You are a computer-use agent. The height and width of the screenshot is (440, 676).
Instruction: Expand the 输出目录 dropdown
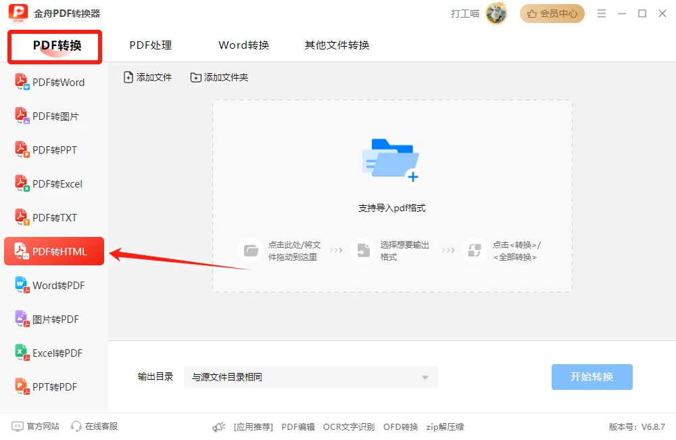[310, 377]
